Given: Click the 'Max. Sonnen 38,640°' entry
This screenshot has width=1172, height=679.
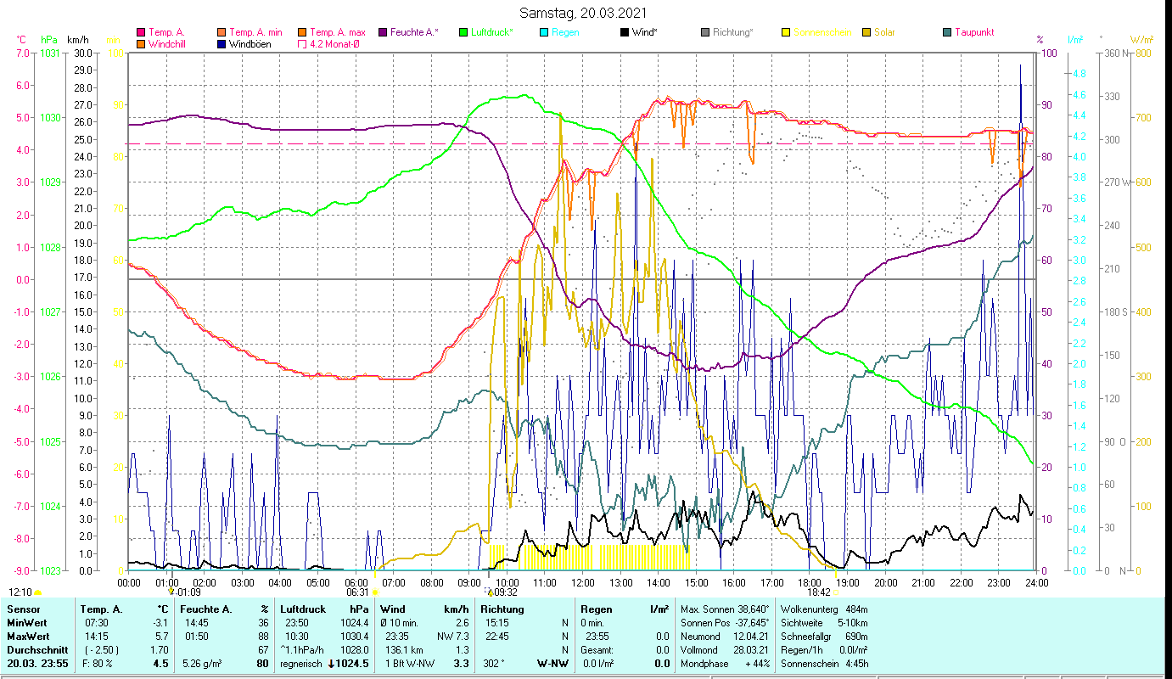Looking at the screenshot, I should point(726,609).
